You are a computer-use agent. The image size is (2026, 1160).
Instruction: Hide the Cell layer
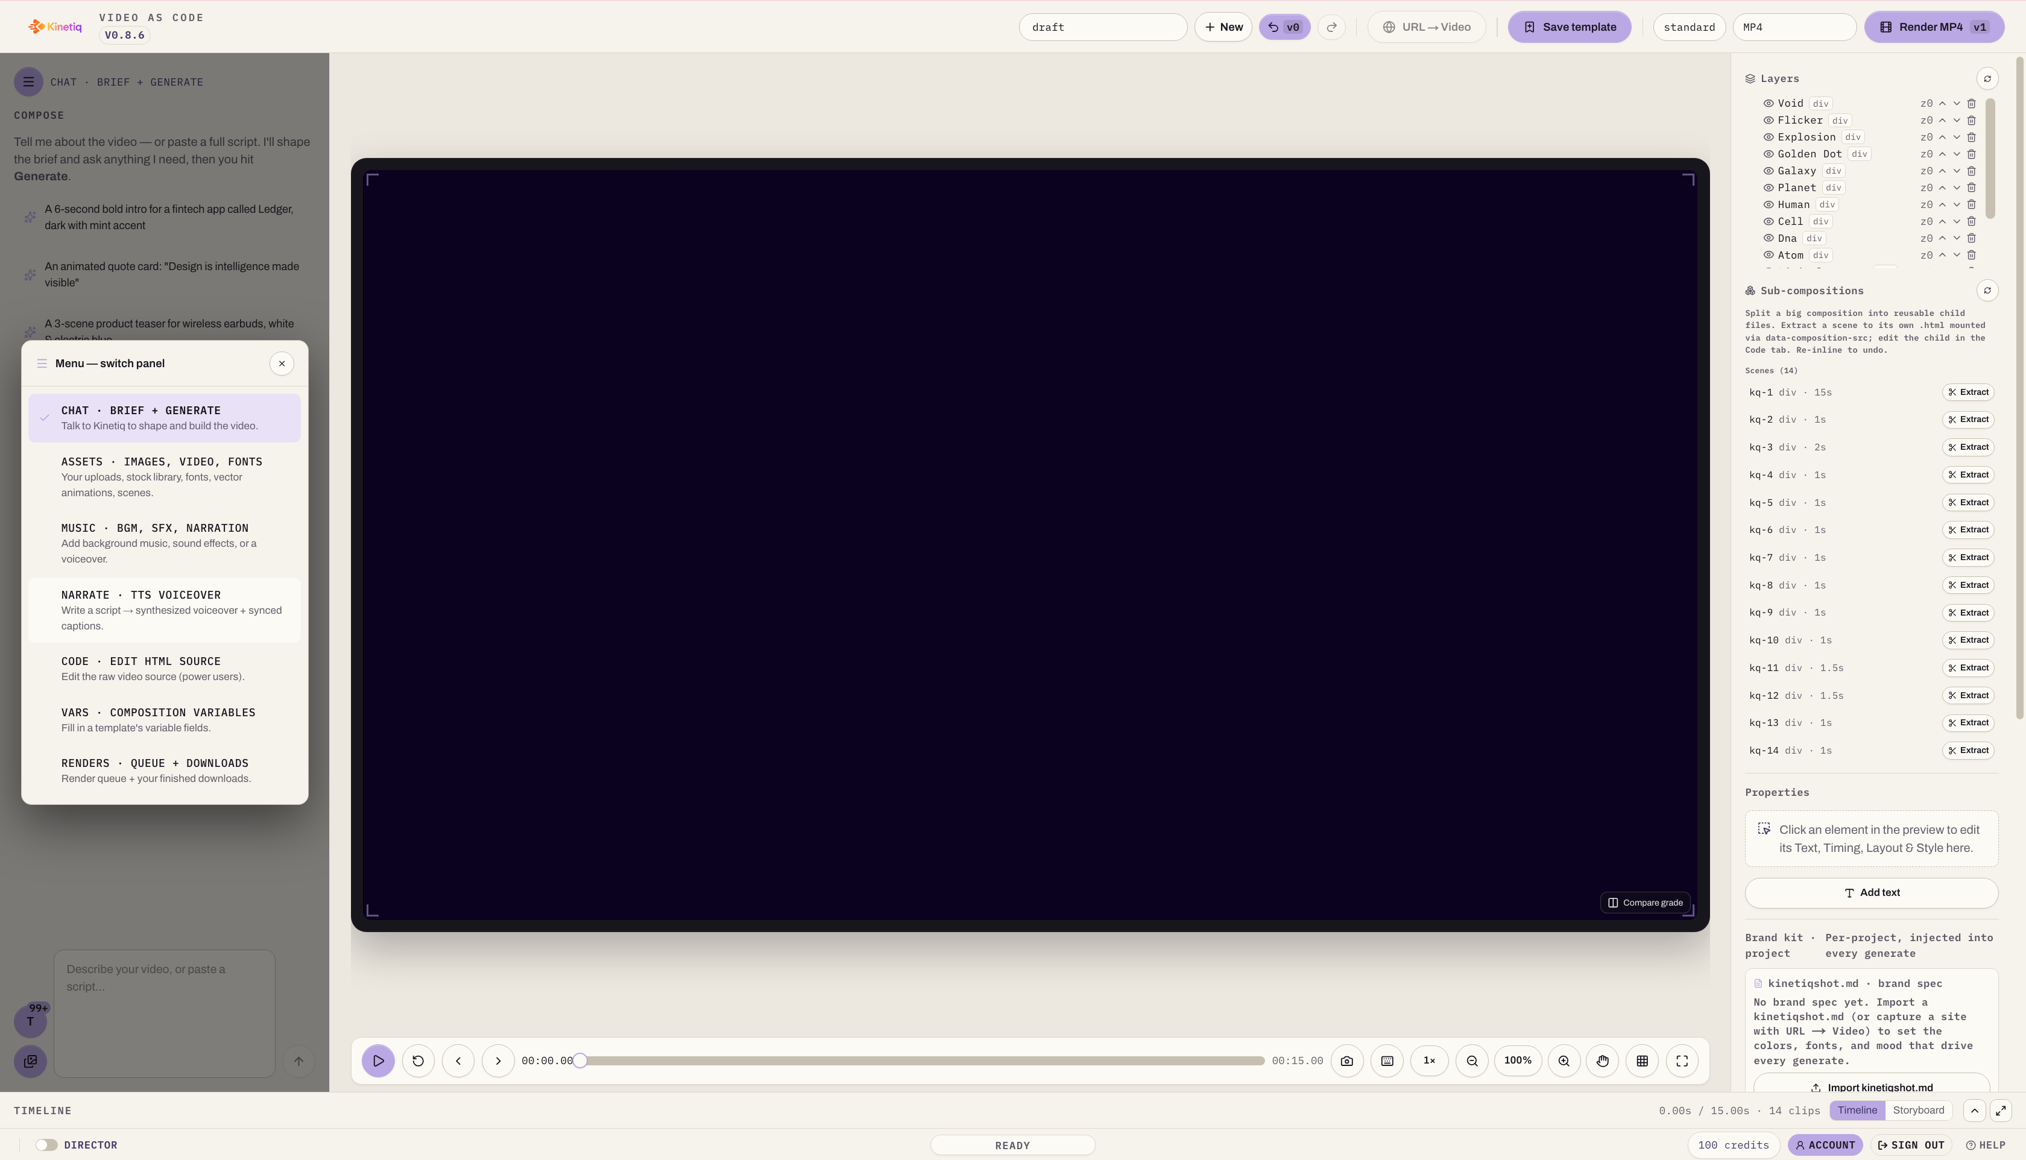coord(1768,221)
